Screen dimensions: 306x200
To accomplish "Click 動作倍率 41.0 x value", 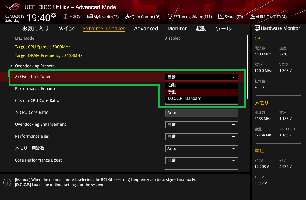I will point(260,87).
